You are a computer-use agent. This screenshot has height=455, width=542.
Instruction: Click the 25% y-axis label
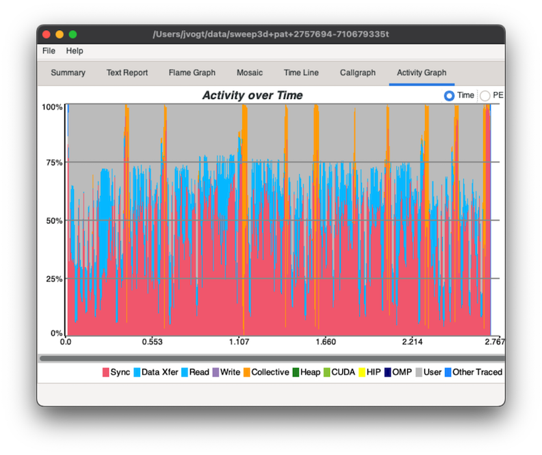click(54, 279)
